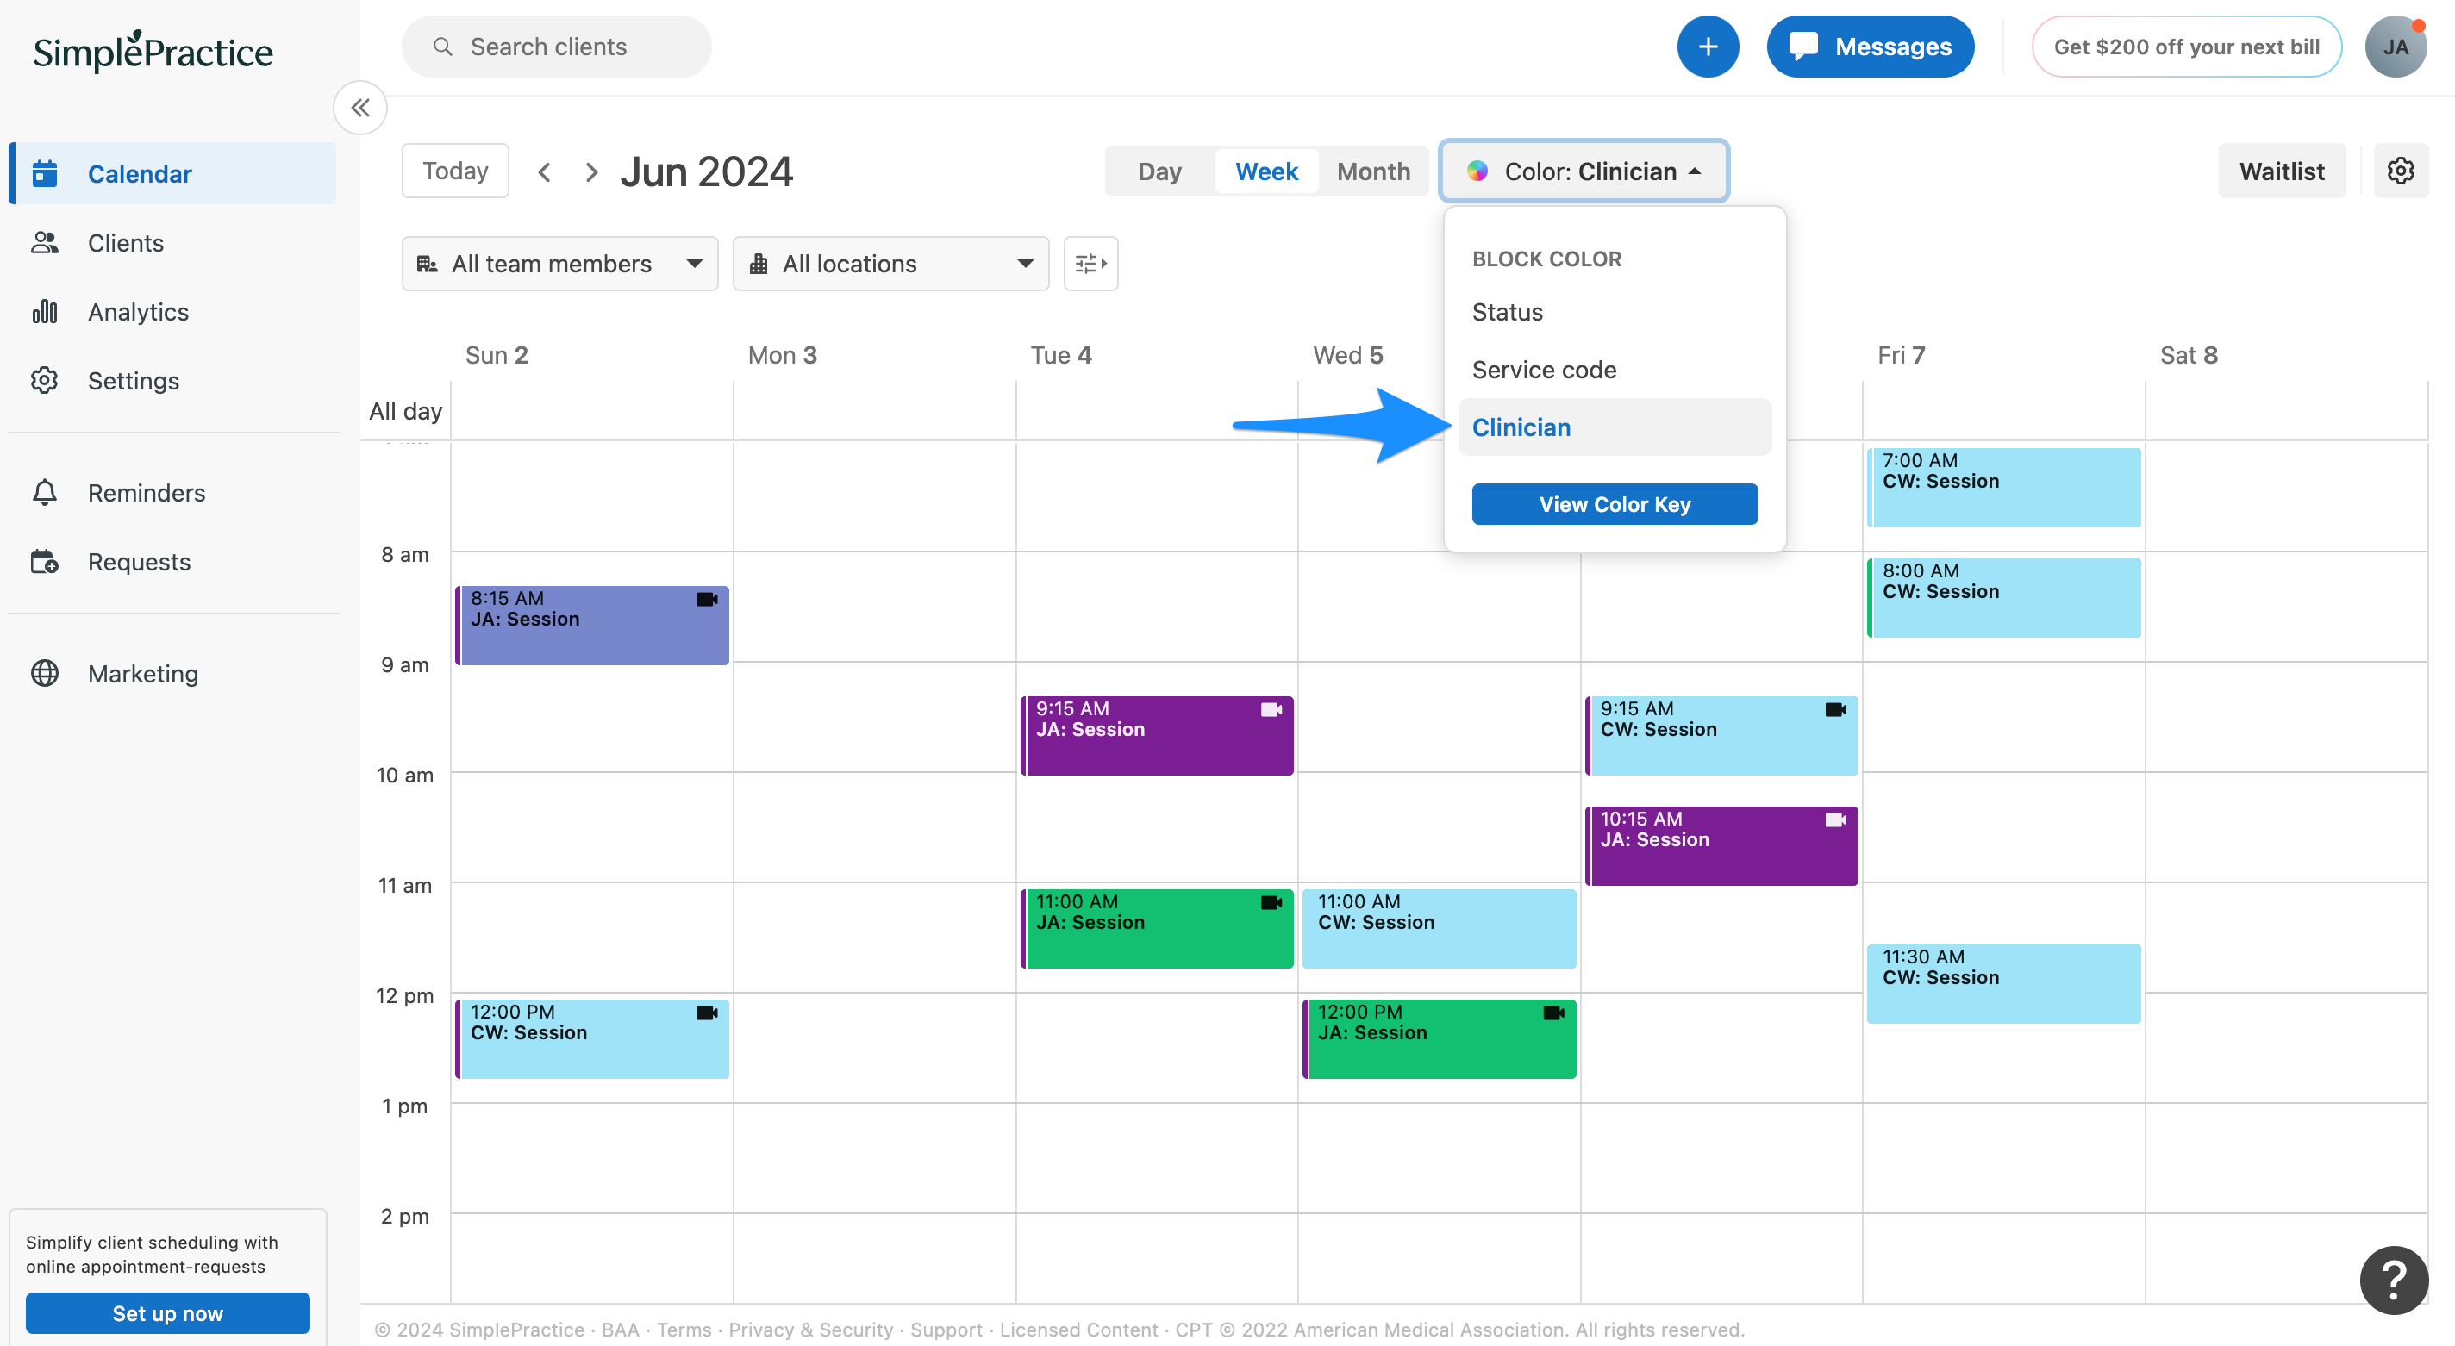Choose Status block color option
The height and width of the screenshot is (1346, 2455).
pyautogui.click(x=1615, y=313)
